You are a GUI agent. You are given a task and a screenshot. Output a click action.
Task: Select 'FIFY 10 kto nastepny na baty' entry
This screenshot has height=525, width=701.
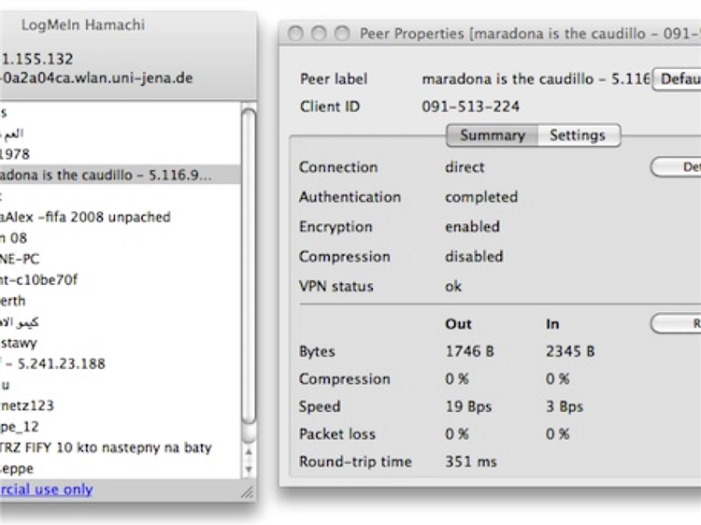tap(120, 447)
